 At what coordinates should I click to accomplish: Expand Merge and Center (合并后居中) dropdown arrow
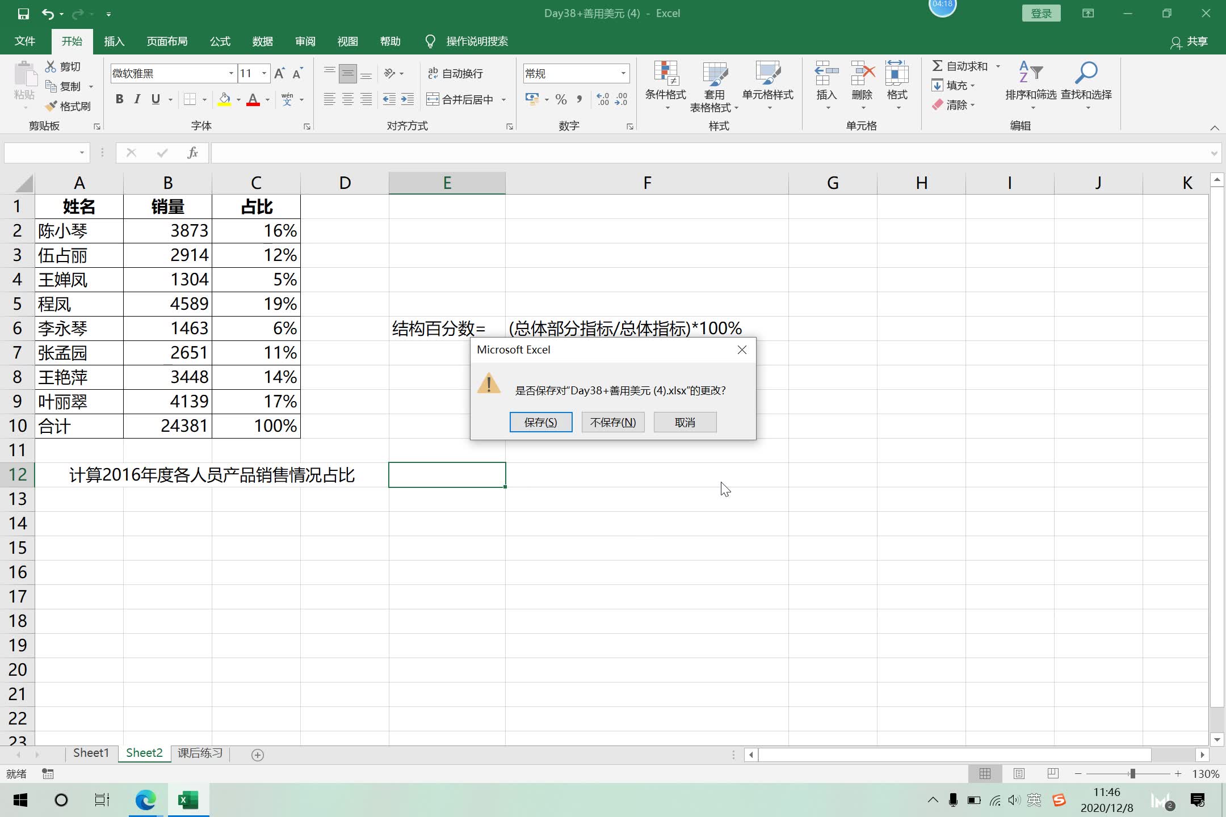point(503,100)
